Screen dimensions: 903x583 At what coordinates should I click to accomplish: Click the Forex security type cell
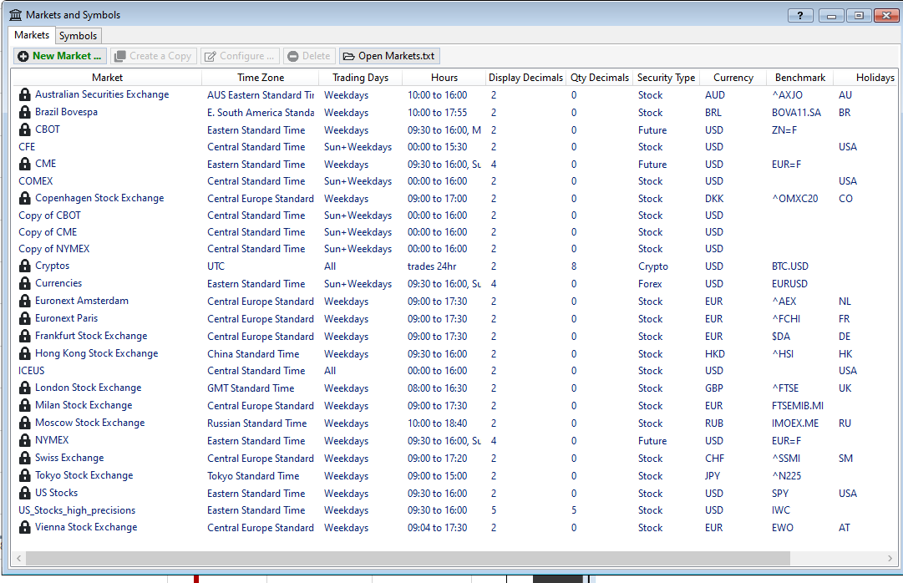point(650,283)
